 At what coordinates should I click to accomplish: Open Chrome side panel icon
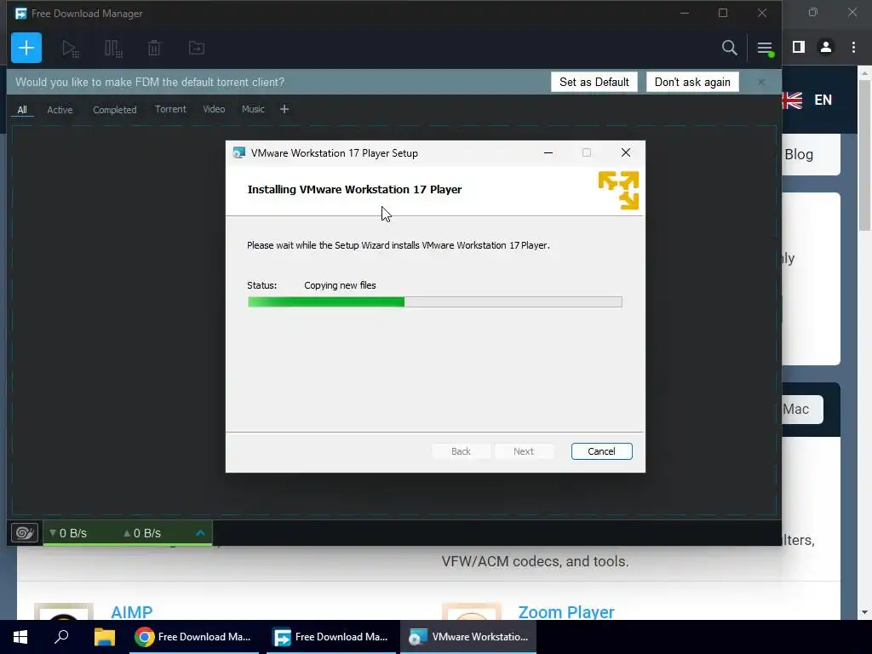799,48
